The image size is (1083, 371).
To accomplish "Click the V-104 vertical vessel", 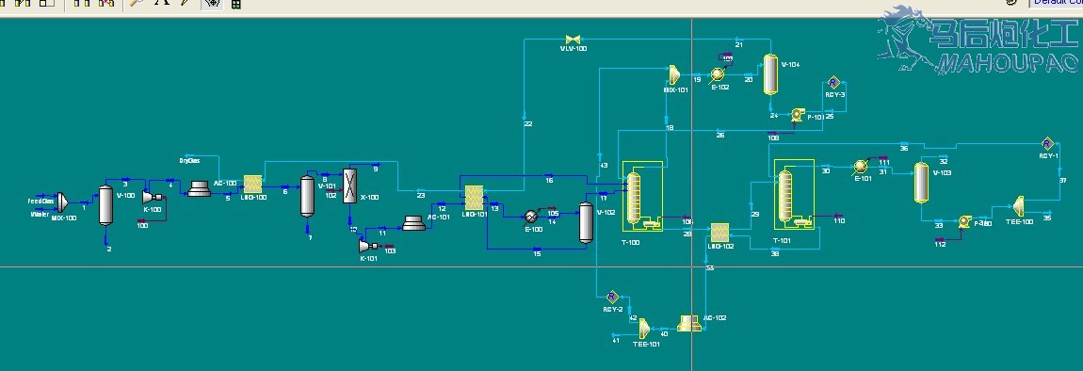I will point(770,74).
